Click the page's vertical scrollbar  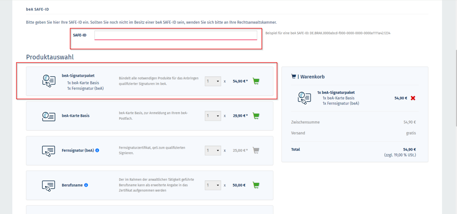[455, 89]
